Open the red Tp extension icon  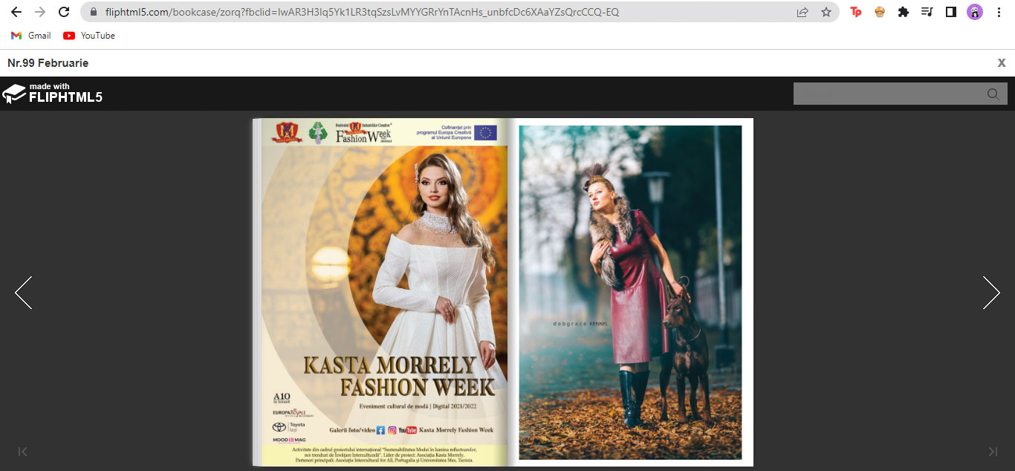(856, 12)
